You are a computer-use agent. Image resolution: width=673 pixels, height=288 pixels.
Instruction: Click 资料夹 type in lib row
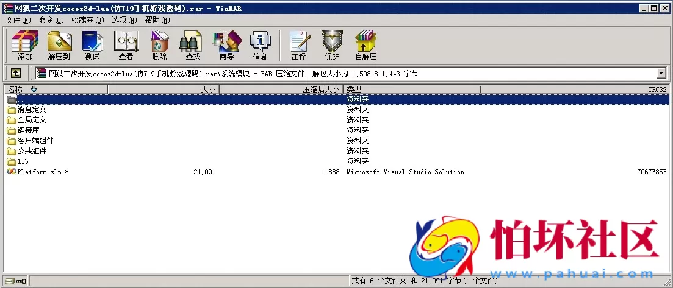358,161
